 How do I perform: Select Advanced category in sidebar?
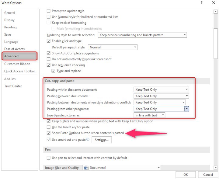pos(19,56)
